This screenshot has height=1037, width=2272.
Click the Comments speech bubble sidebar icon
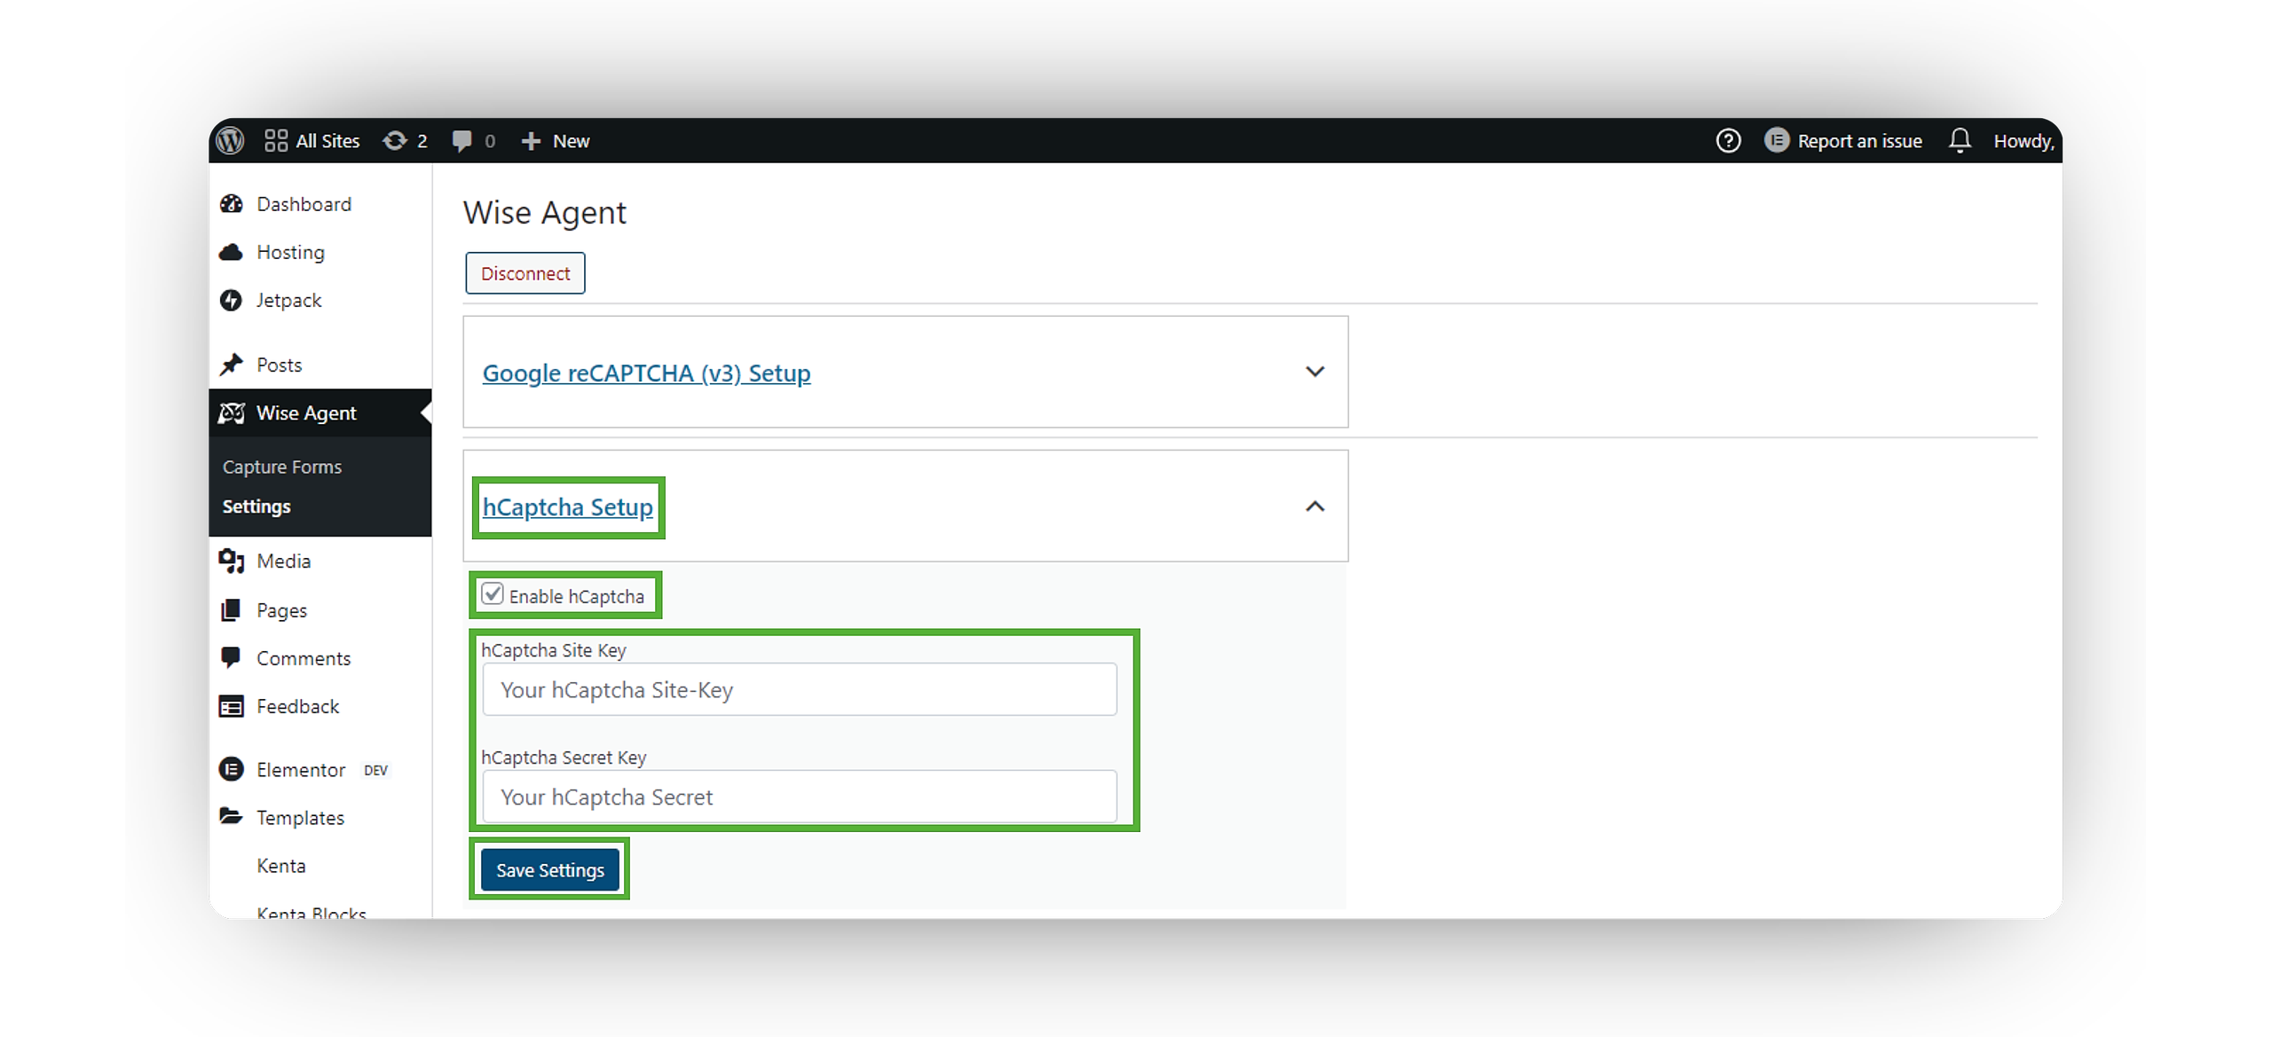point(231,657)
